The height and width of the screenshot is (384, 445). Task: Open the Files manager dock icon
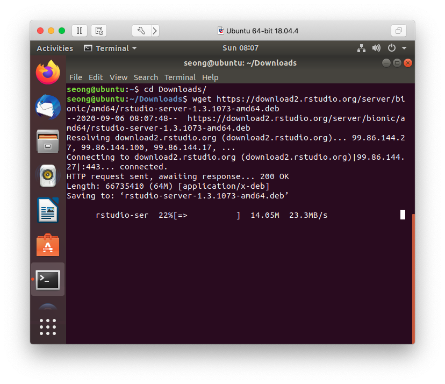click(48, 141)
